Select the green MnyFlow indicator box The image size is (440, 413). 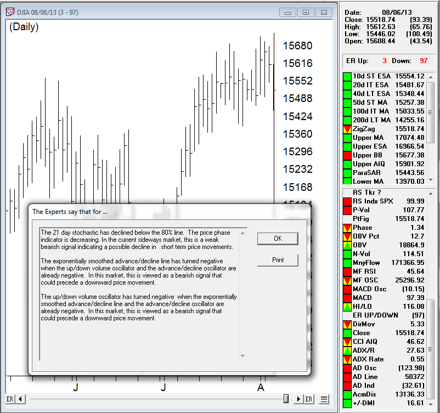(347, 263)
